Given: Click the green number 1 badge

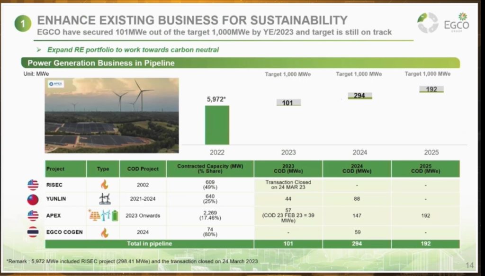Looking at the screenshot, I should pos(23,24).
